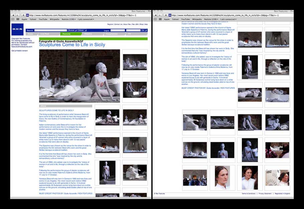
Task: Open Yahoo! bookmark in right window
Action: click(x=175, y=19)
